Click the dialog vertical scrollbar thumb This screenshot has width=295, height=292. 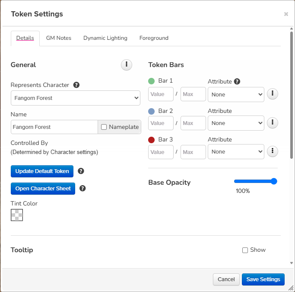tap(292, 95)
